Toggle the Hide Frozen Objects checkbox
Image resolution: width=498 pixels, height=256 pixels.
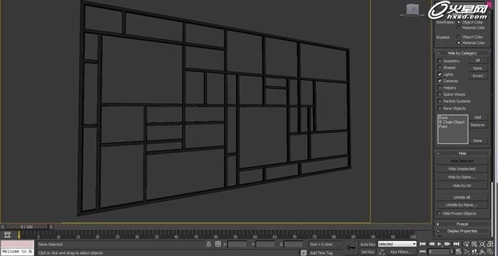[440, 213]
